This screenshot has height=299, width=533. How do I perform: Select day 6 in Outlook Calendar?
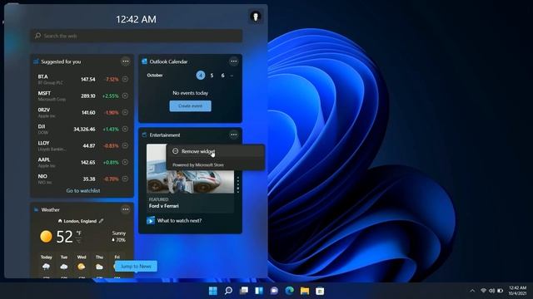coord(222,76)
